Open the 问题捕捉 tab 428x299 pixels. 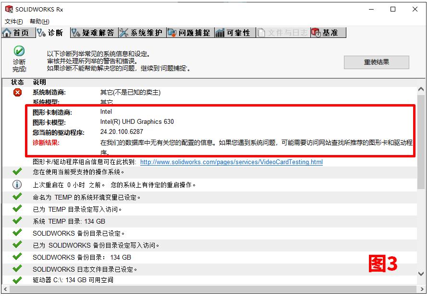pos(191,33)
